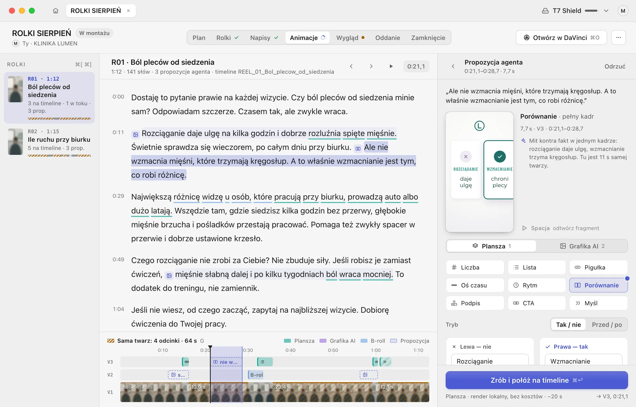Select the Plansza segment
Screen dimensions: 636x407
tap(491, 246)
